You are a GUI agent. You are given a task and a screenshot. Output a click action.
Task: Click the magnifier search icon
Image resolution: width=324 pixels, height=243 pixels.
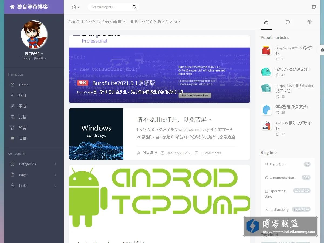pos(134,7)
